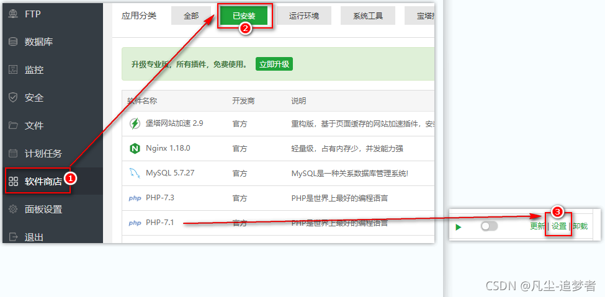The image size is (605, 297).
Task: Click the php icon for PHP-7.3
Action: (135, 198)
